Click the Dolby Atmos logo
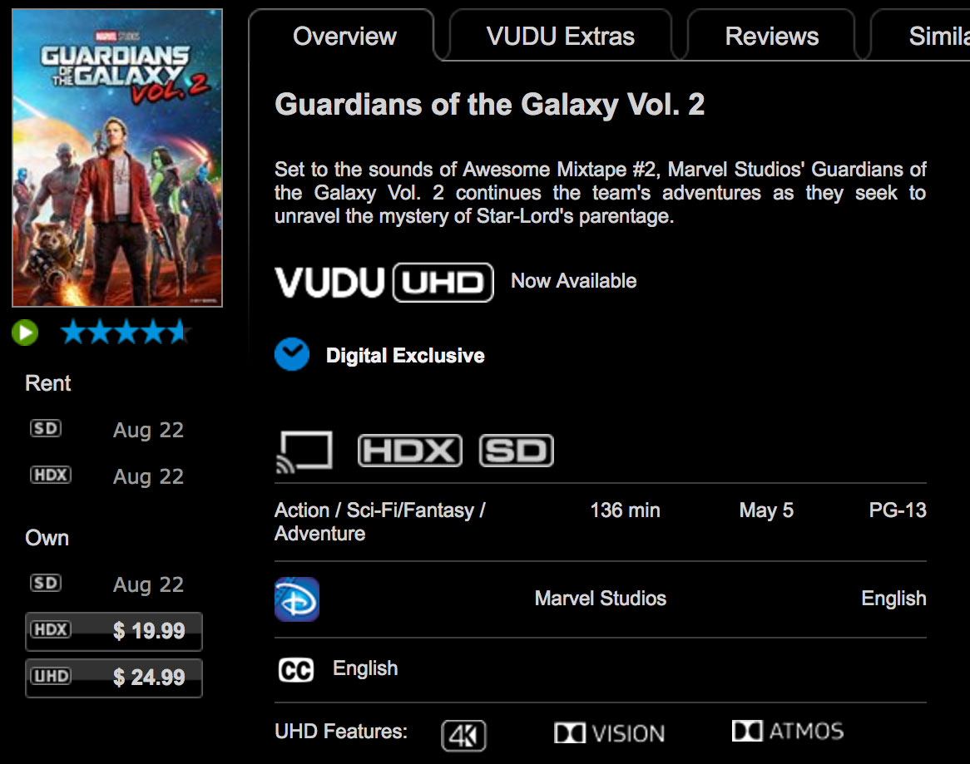The width and height of the screenshot is (970, 764). click(788, 732)
